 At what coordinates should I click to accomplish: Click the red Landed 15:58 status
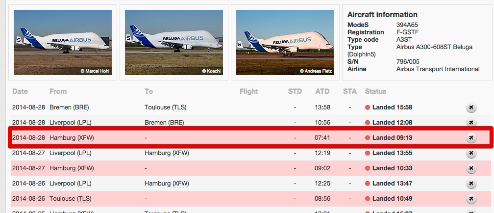tap(392, 107)
